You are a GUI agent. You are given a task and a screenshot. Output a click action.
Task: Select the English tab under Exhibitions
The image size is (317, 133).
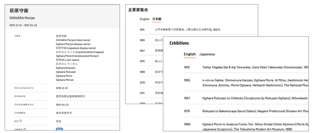point(190,54)
